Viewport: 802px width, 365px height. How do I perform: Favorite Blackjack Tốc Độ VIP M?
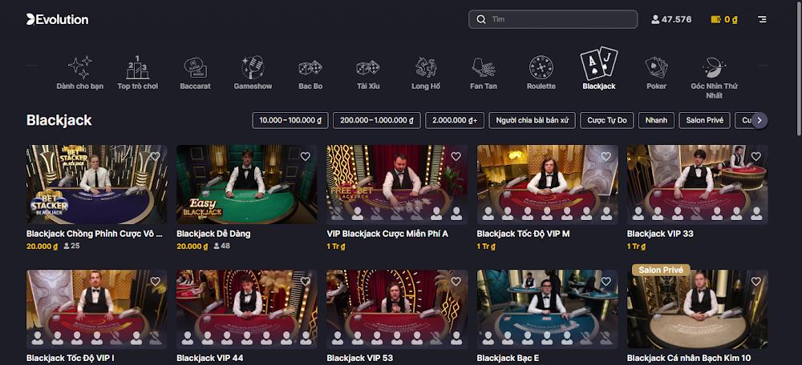point(606,156)
